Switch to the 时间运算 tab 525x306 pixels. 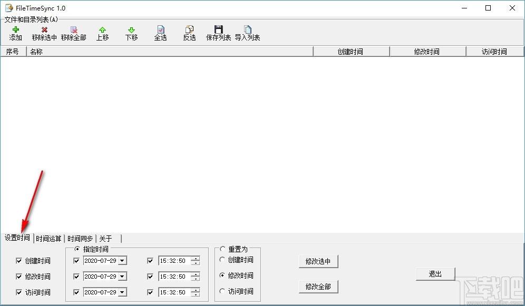(x=48, y=239)
